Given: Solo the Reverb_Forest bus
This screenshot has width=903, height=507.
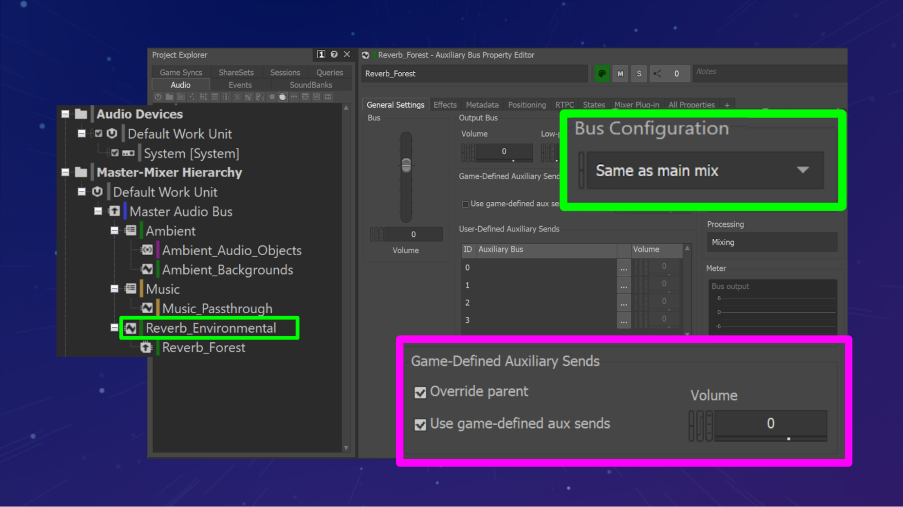Looking at the screenshot, I should pyautogui.click(x=639, y=74).
